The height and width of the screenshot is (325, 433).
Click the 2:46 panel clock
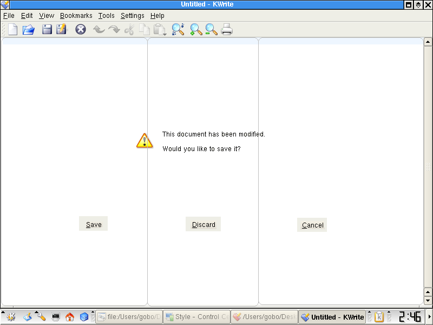click(410, 317)
